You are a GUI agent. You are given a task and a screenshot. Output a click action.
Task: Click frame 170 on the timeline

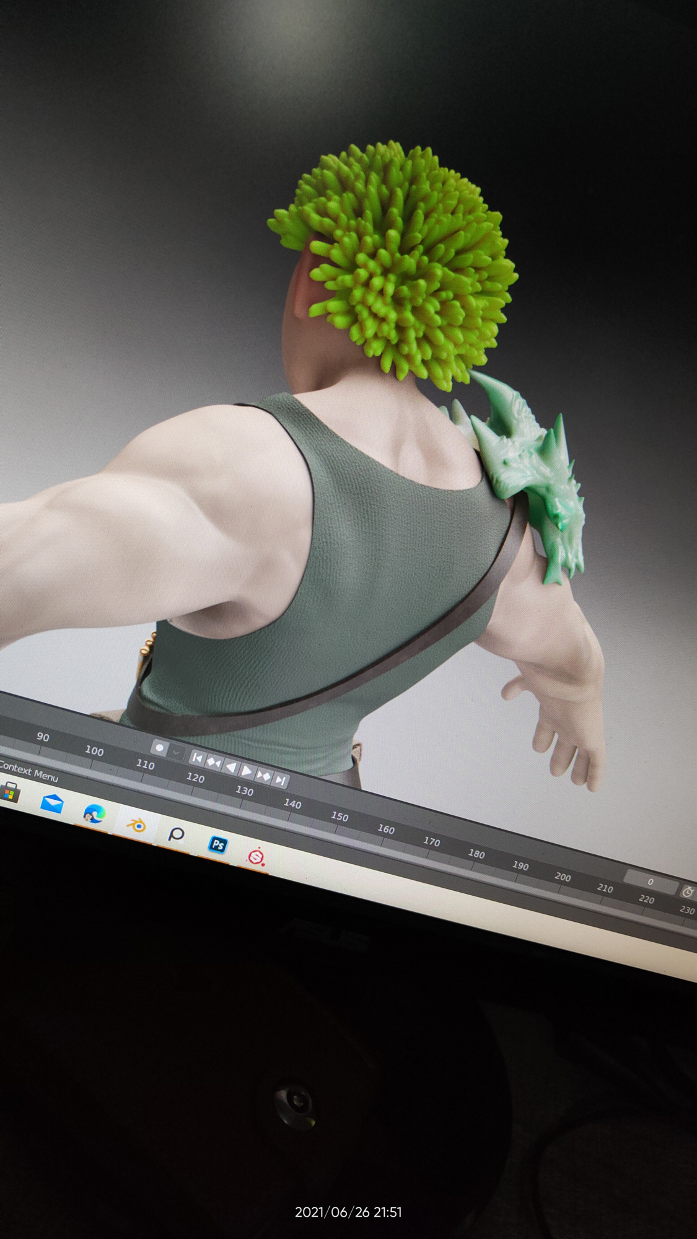[431, 841]
